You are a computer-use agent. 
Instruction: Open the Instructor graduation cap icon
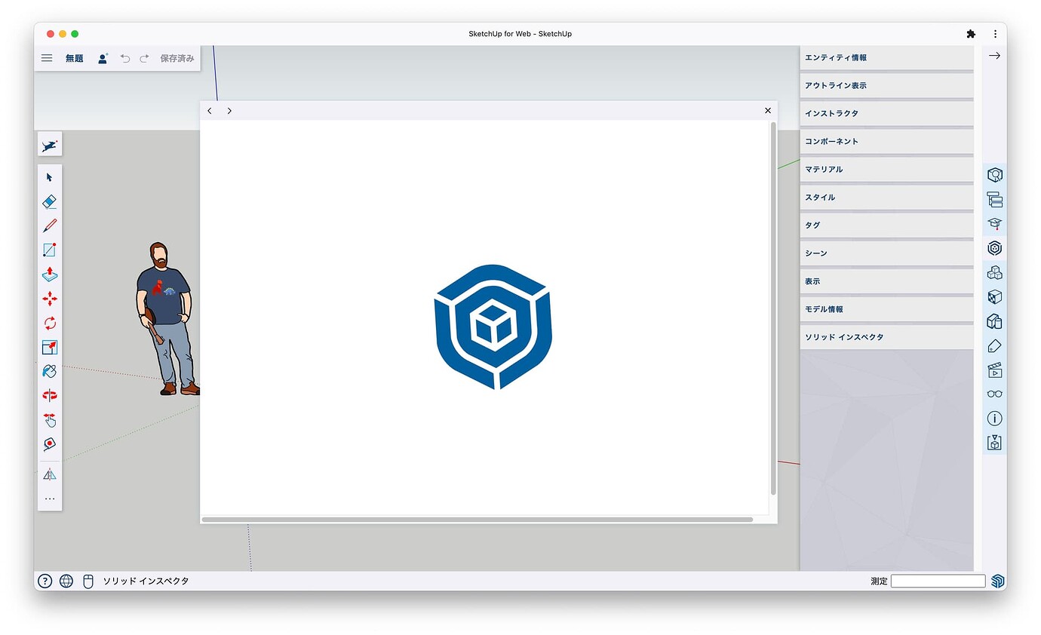pos(994,224)
